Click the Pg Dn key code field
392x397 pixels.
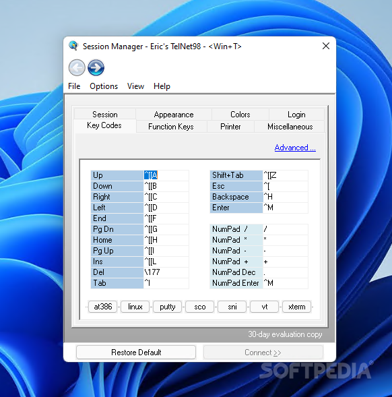pyautogui.click(x=166, y=229)
